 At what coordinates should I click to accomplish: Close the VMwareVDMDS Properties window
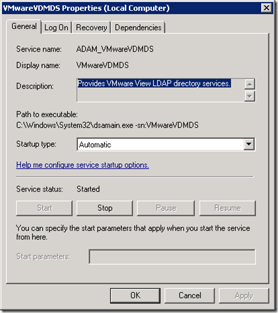tap(267, 8)
